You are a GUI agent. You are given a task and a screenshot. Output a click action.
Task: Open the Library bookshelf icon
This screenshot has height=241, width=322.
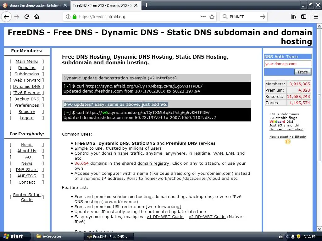(x=294, y=17)
